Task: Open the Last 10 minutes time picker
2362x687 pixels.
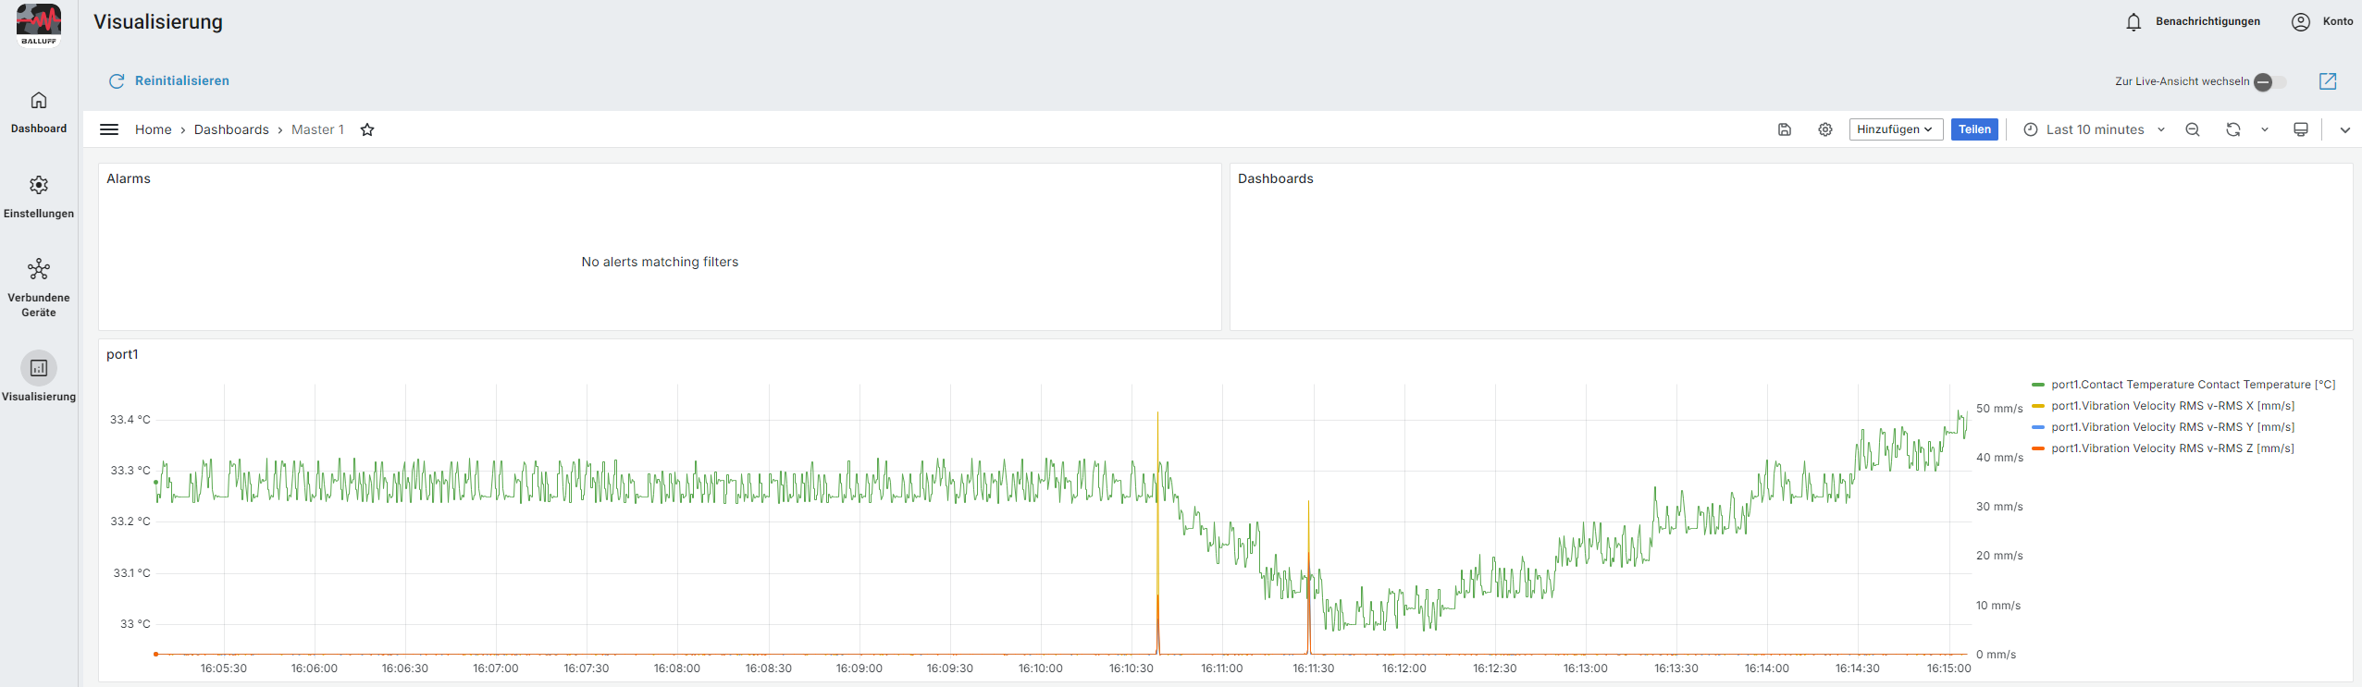Action: coord(2094,129)
